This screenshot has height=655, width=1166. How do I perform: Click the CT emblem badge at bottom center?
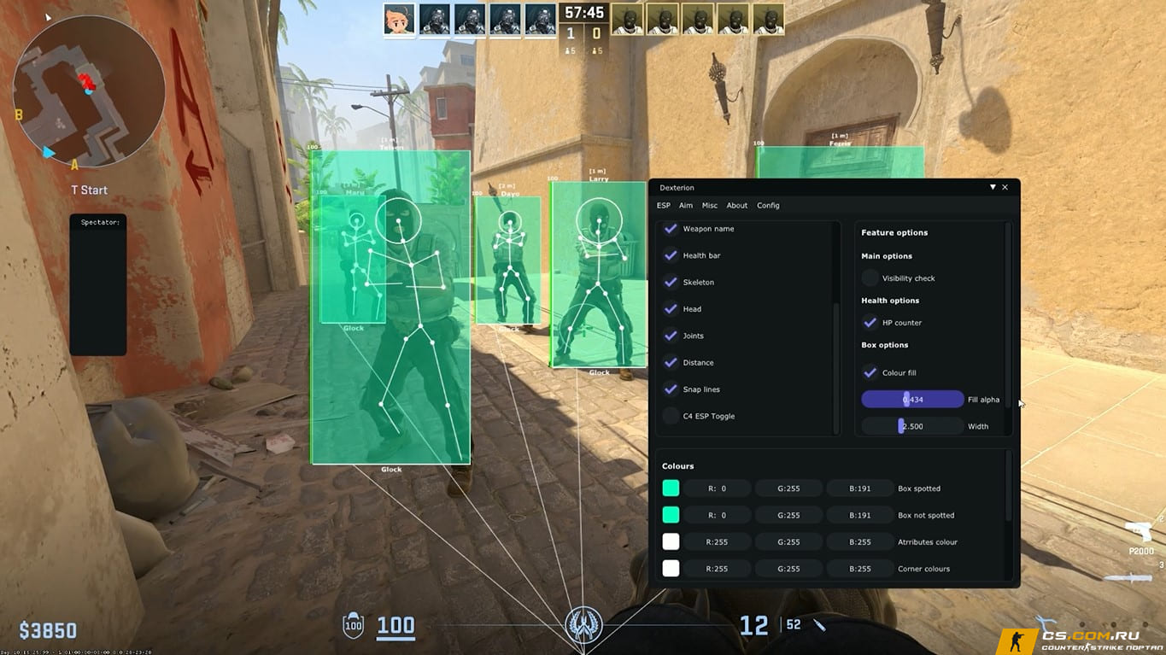(x=584, y=625)
